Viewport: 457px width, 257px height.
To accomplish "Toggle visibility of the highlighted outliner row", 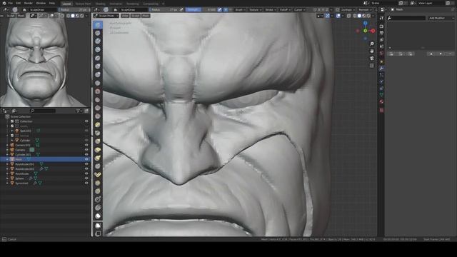I will (86, 159).
